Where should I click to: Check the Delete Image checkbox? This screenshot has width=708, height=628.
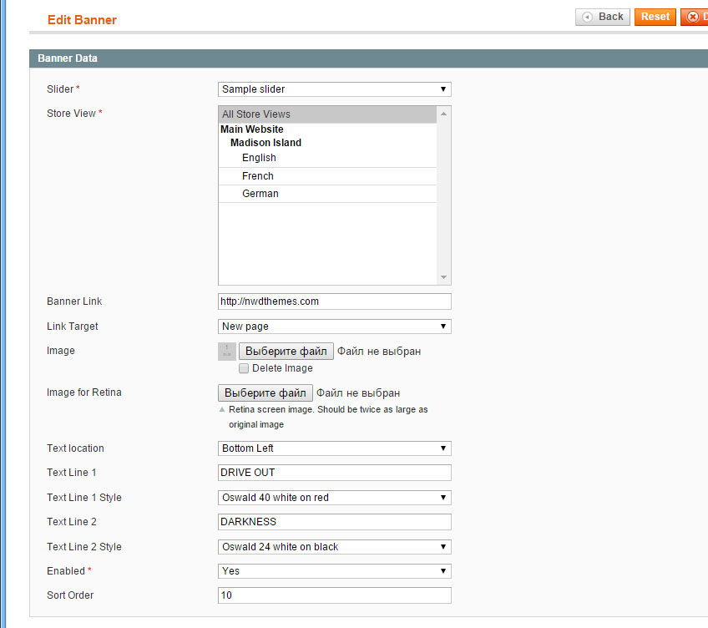[244, 368]
